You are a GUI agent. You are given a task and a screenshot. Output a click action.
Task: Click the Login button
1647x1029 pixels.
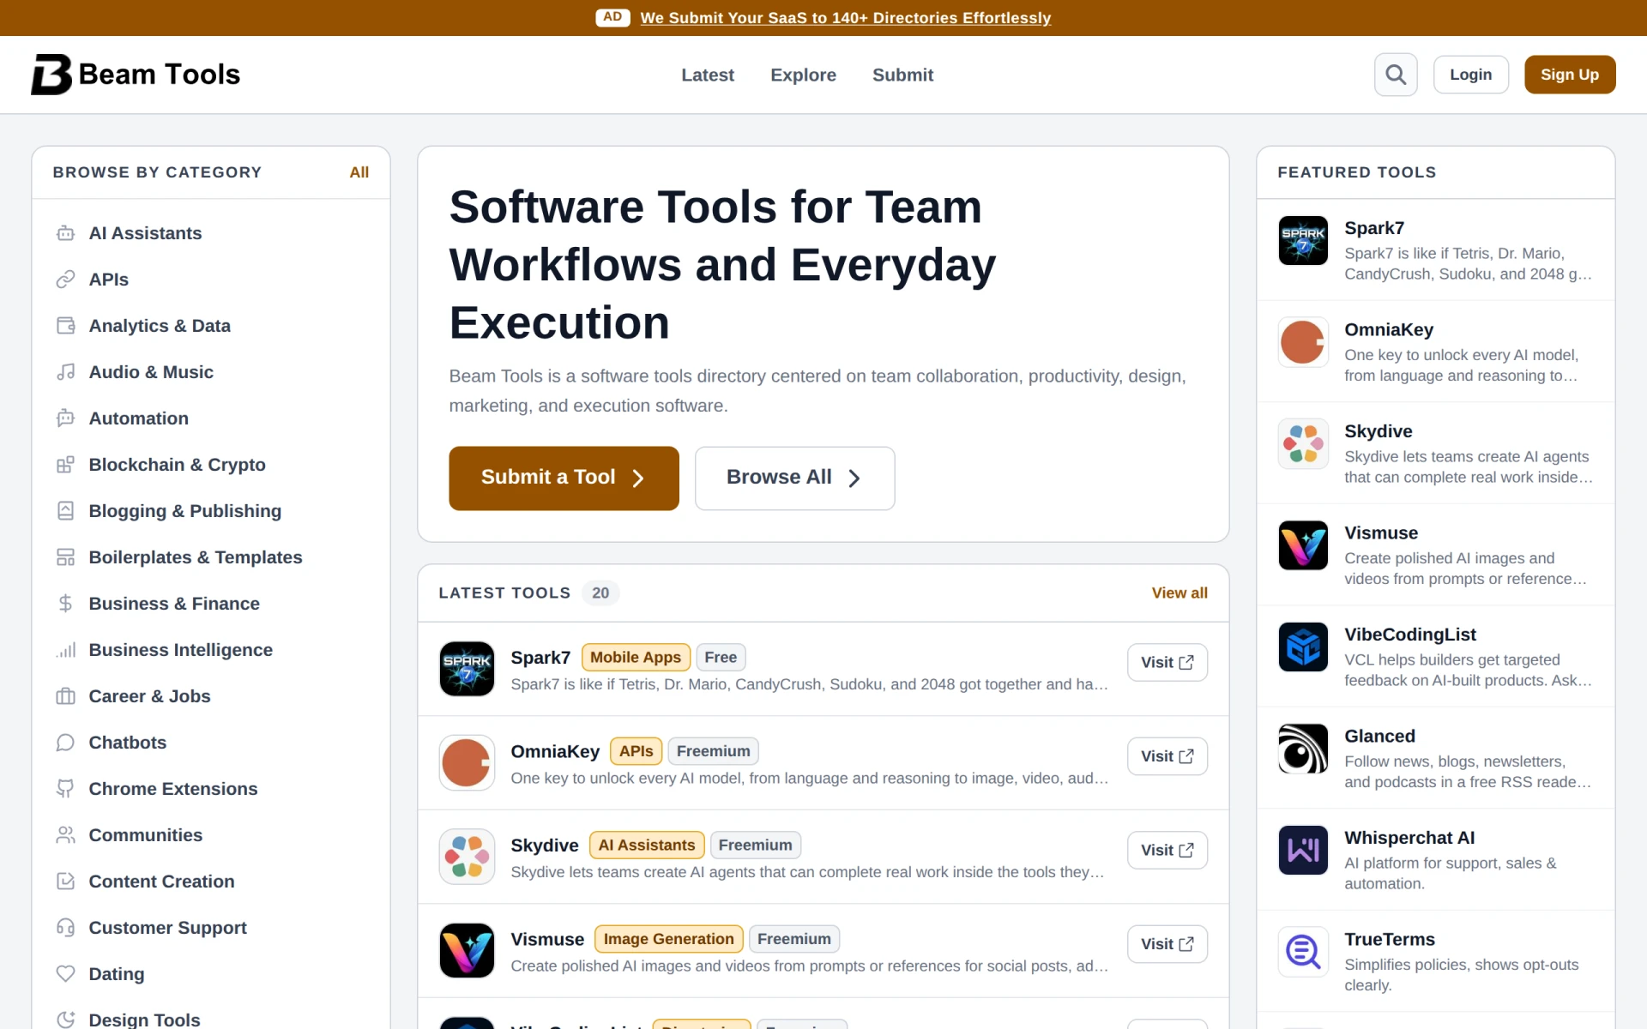pyautogui.click(x=1470, y=75)
